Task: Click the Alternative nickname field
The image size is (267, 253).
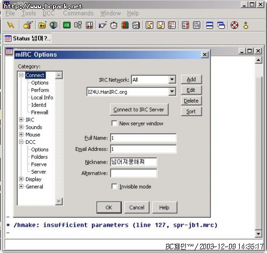Action: tap(133, 173)
